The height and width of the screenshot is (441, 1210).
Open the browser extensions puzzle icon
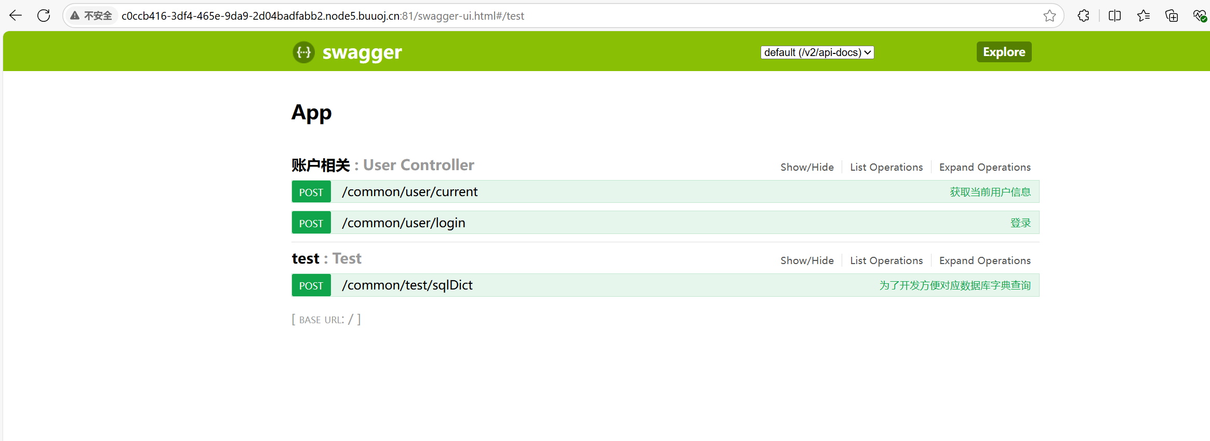[1083, 16]
